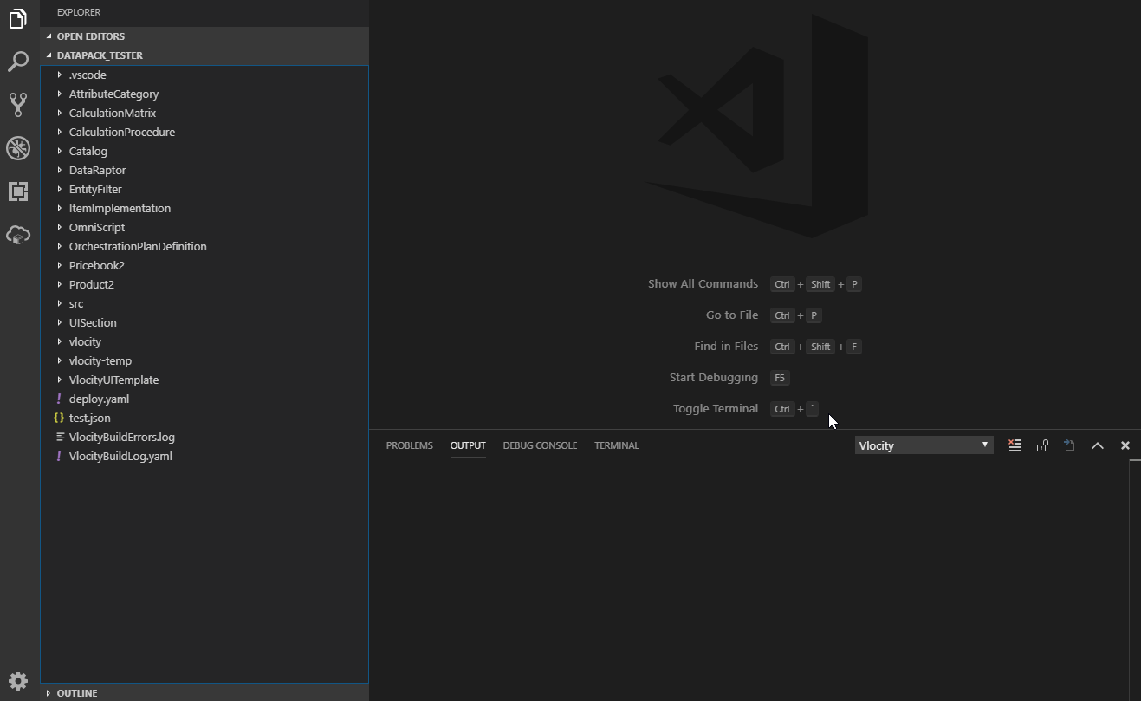Switch to the Problems tab
This screenshot has width=1141, height=701.
tap(409, 445)
